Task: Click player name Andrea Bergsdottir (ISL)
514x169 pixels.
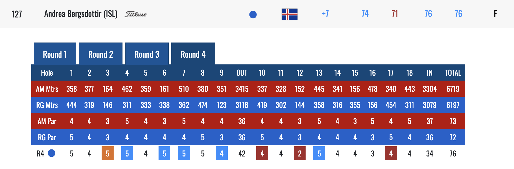Action: click(81, 14)
